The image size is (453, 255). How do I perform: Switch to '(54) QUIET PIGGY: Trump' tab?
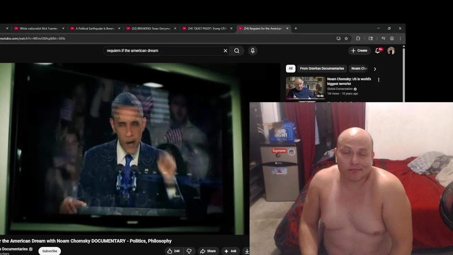tap(207, 28)
